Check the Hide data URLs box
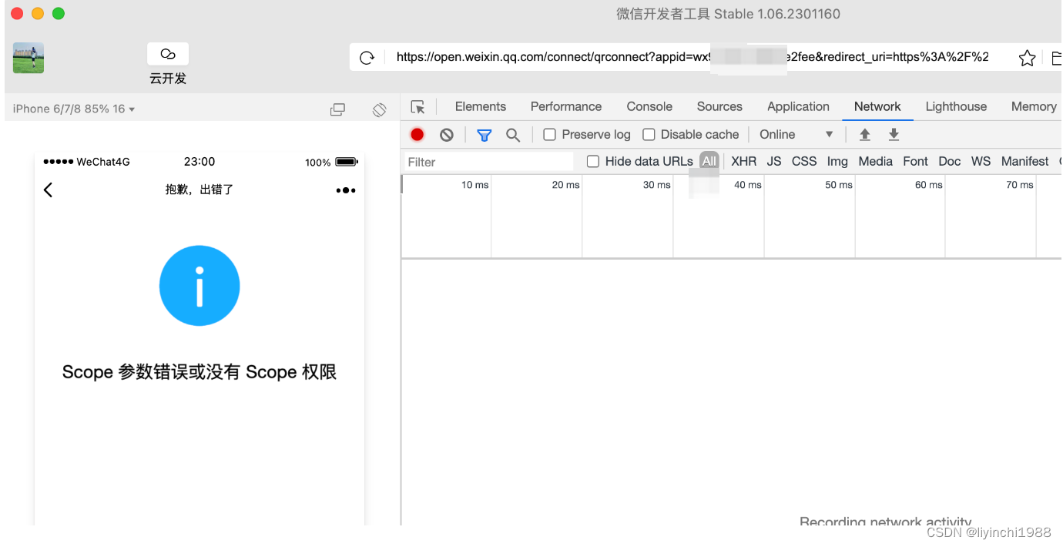Image resolution: width=1063 pixels, height=547 pixels. pos(593,161)
